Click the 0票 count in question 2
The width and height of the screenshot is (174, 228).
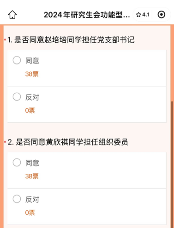(30, 213)
